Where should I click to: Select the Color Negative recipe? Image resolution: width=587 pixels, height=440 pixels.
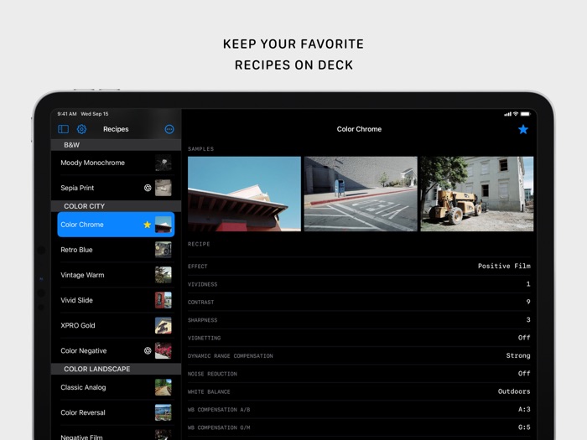[116, 350]
